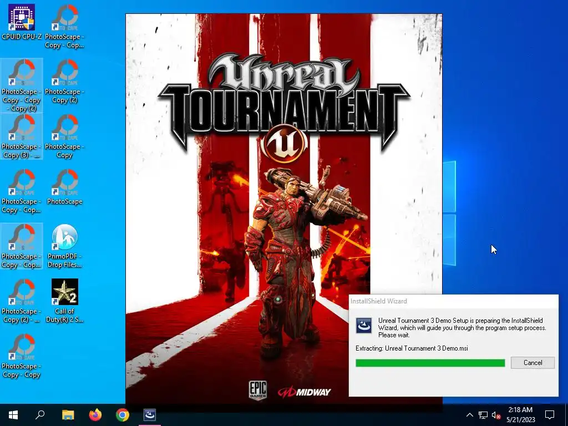The width and height of the screenshot is (568, 426).
Task: Click the 'preparing the InstallShield Wizard' message text
Action: coord(462,327)
